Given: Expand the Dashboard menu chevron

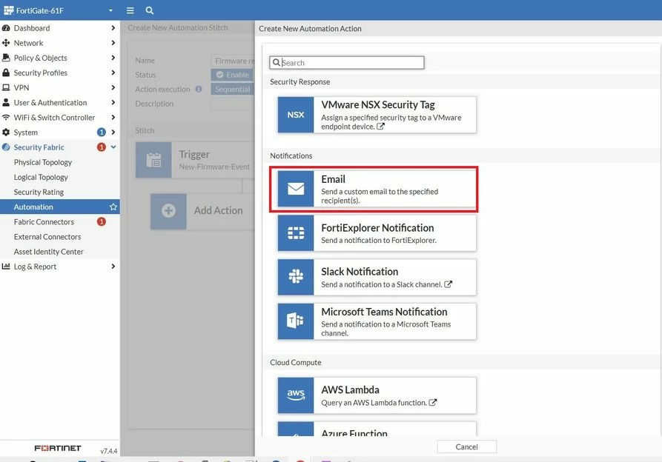Looking at the screenshot, I should (x=113, y=28).
